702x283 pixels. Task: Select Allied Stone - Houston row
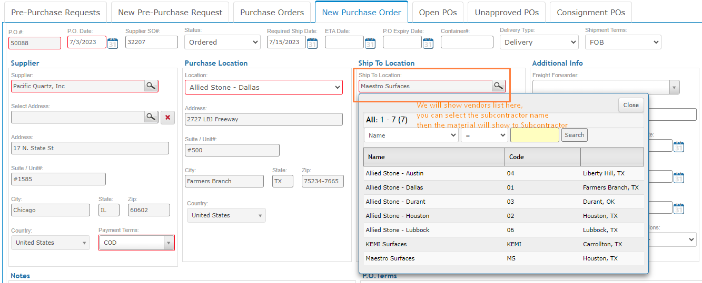[x=503, y=216]
